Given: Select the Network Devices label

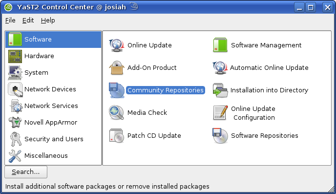Looking at the screenshot, I should click(50, 89).
